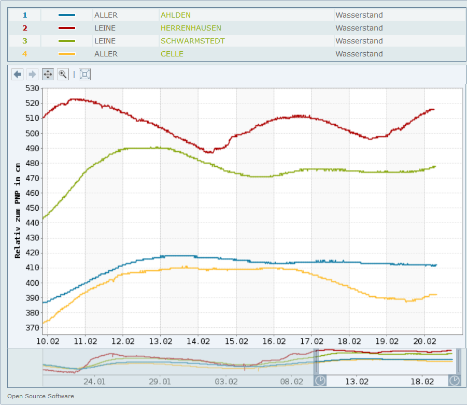467x406 pixels.
Task: Click the right clock handle of time range
Action: click(454, 381)
